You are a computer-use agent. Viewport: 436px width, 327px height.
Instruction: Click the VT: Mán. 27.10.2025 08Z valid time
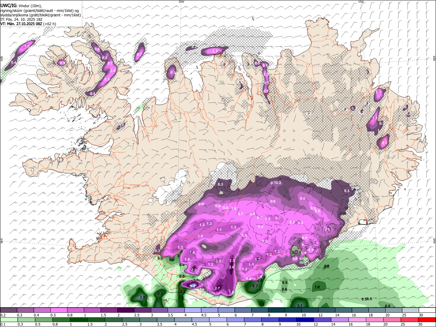[21, 24]
